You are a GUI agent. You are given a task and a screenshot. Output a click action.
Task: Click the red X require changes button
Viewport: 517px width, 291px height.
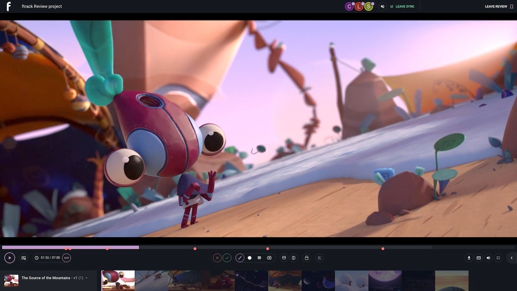217,258
